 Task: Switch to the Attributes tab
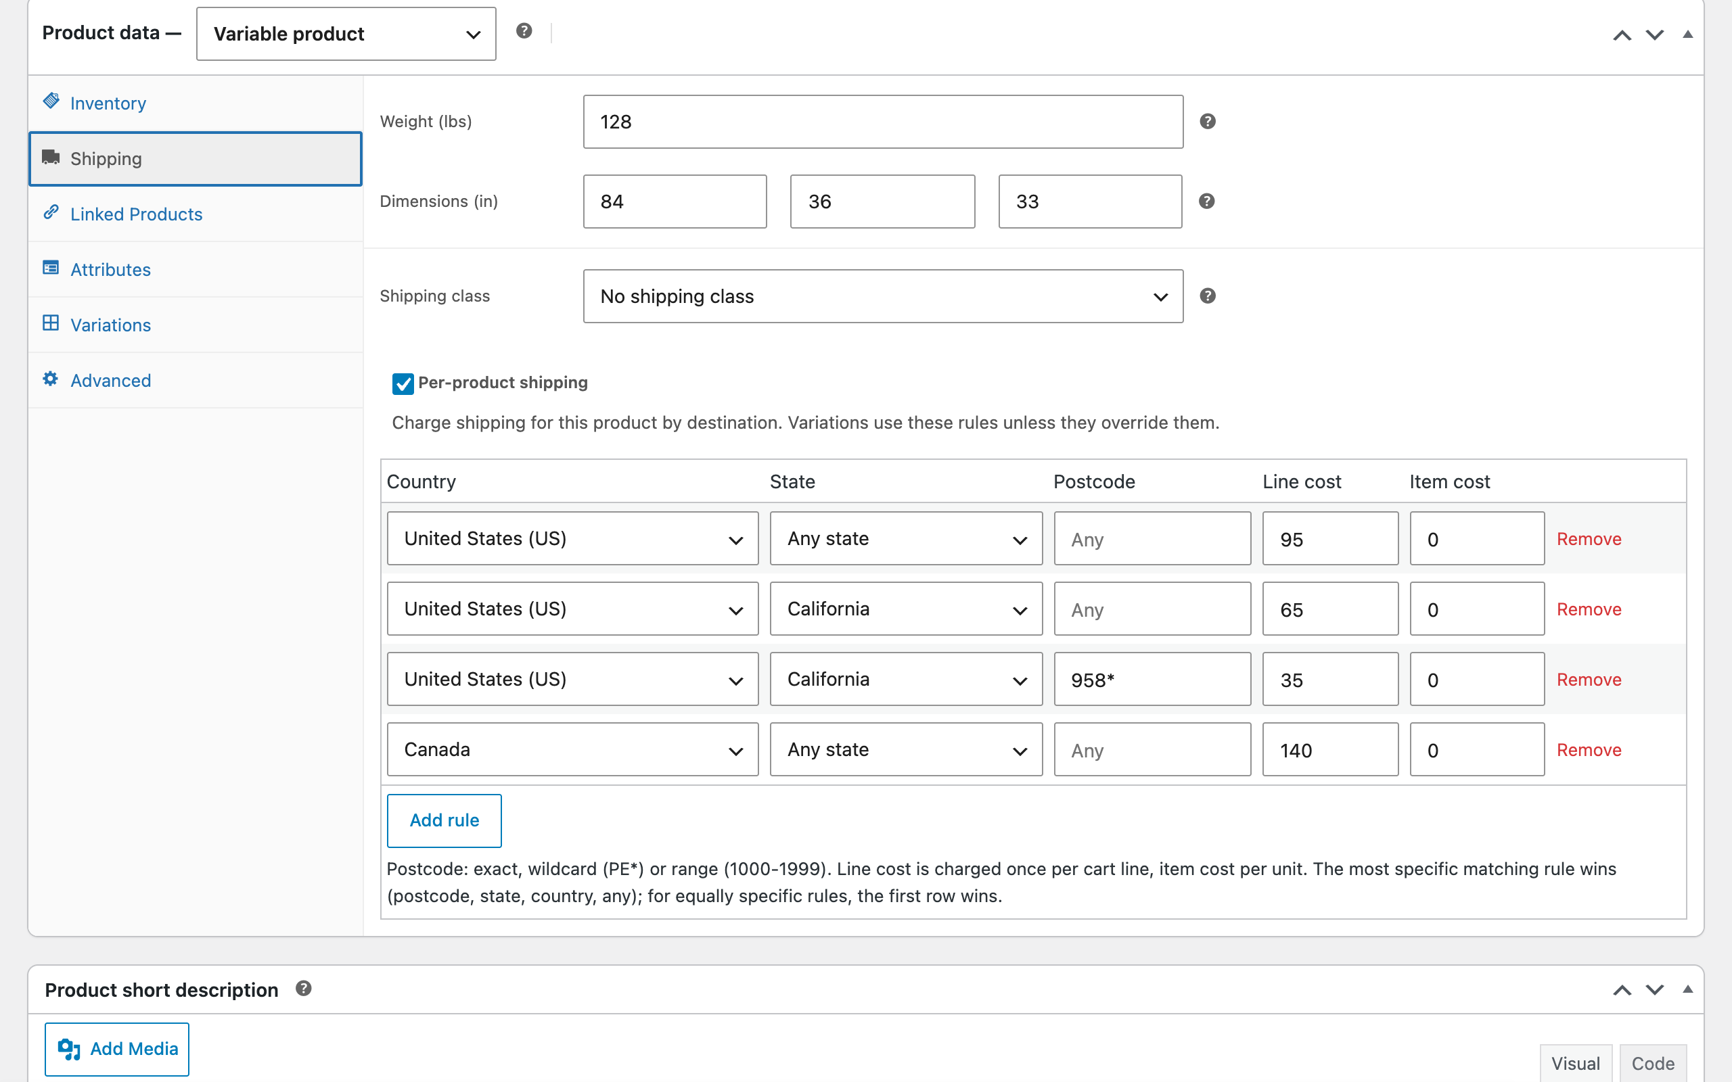pos(196,269)
